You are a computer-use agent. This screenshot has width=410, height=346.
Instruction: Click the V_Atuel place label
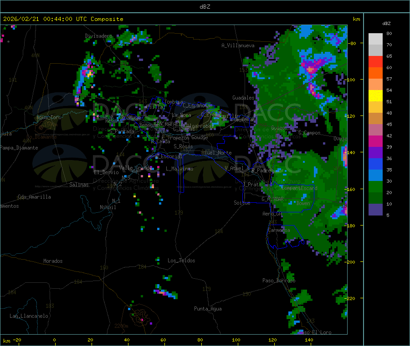[x=234, y=168]
